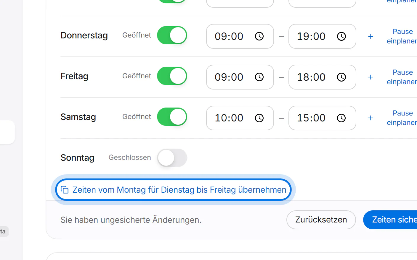Image resolution: width=417 pixels, height=260 pixels.
Task: Click 'Sie haben ungesicherte Änderungen.' notice
Action: 131,220
